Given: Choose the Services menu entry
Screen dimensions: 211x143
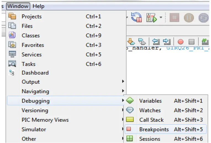Looking at the screenshot, I should pyautogui.click(x=31, y=54).
